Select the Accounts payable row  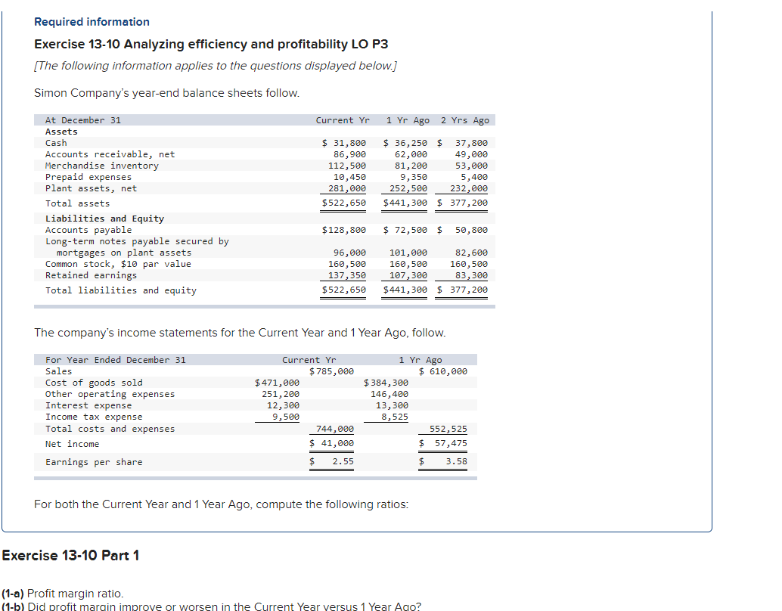click(88, 229)
